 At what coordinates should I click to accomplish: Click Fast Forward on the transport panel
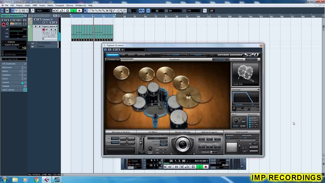click(x=176, y=167)
